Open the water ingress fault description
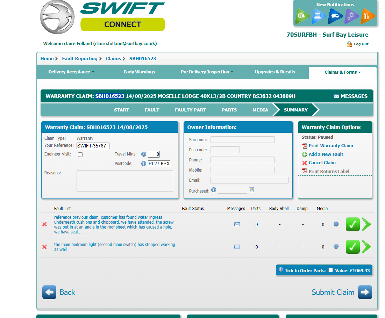385x318 pixels. tap(114, 224)
